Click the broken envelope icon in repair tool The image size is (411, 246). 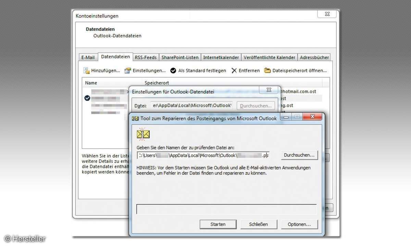click(143, 134)
